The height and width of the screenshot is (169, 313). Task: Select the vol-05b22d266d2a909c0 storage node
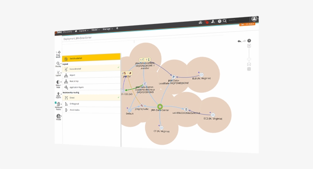pyautogui.click(x=186, y=109)
